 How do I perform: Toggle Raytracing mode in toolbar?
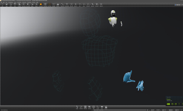pyautogui.click(x=24, y=5)
